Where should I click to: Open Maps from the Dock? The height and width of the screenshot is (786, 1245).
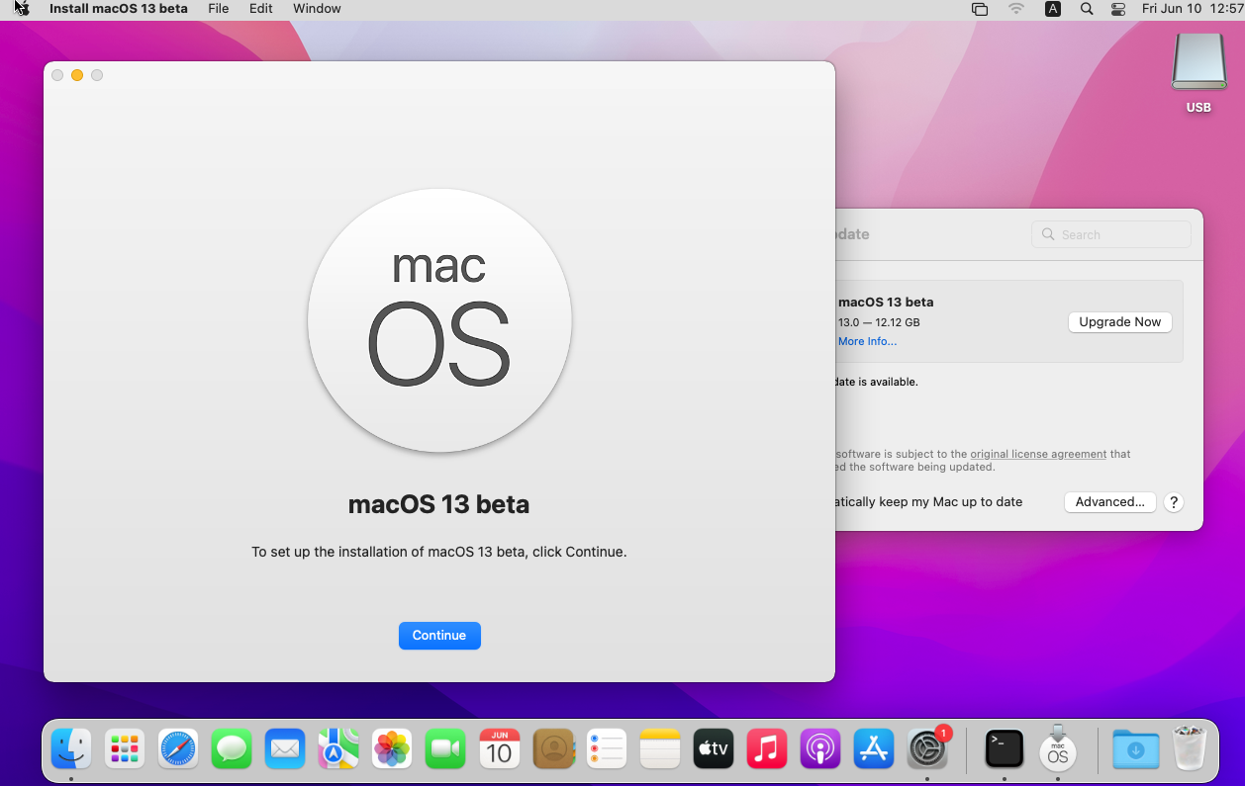click(338, 749)
